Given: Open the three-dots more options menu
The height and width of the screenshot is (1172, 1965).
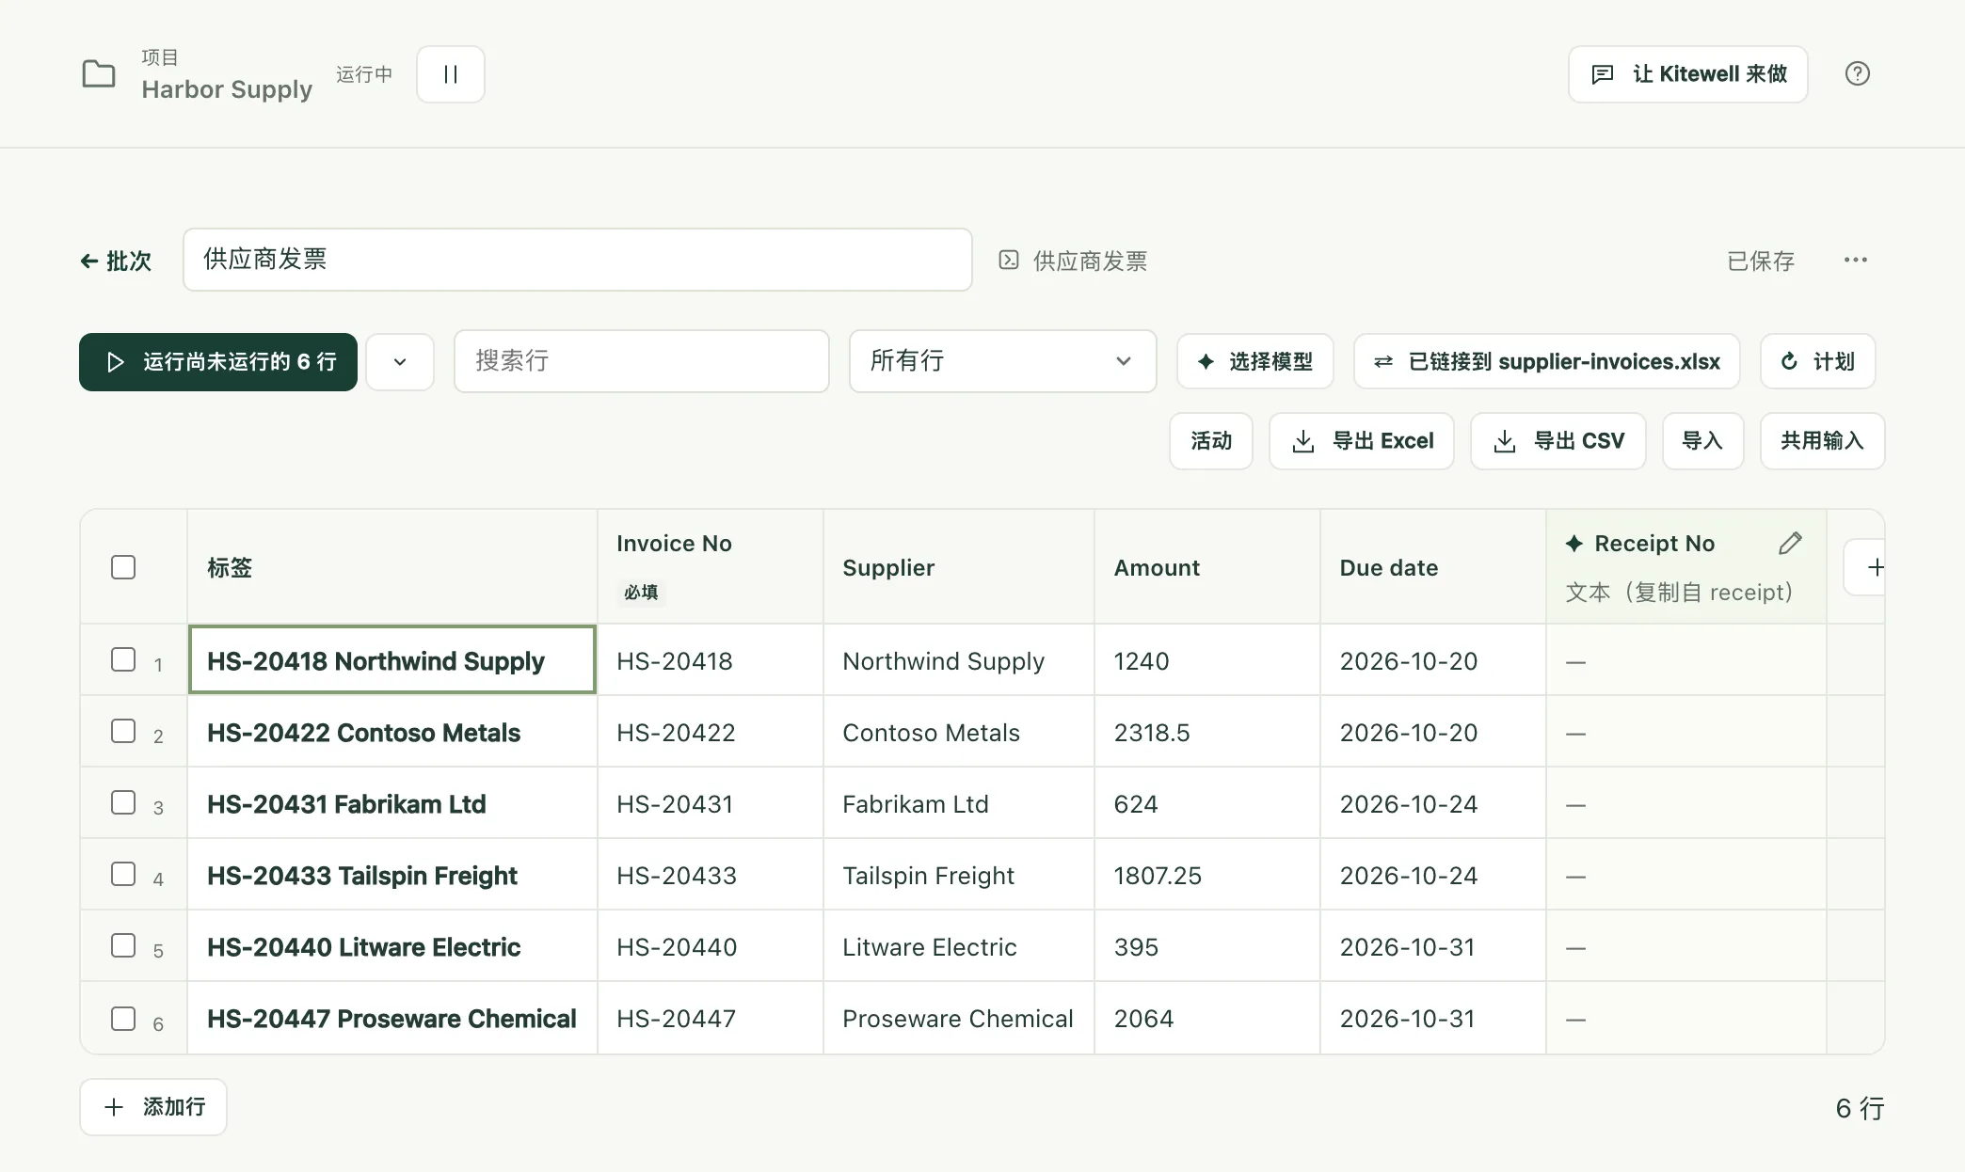Looking at the screenshot, I should click(x=1855, y=260).
